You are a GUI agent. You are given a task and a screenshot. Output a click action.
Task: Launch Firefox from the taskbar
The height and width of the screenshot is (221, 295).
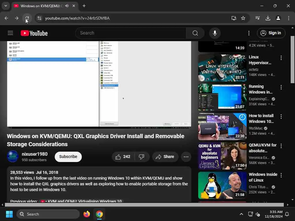(x=86, y=214)
